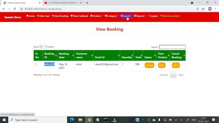Viewport: 219px width, 123px height.
Task: Go back using the browser back arrow
Action: tap(4, 9)
